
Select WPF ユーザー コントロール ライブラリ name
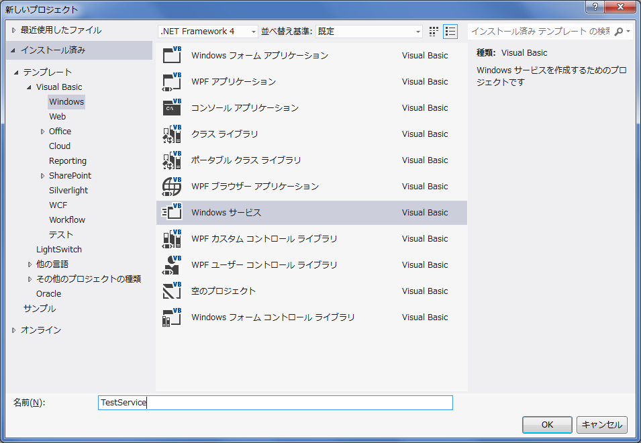[x=264, y=264]
